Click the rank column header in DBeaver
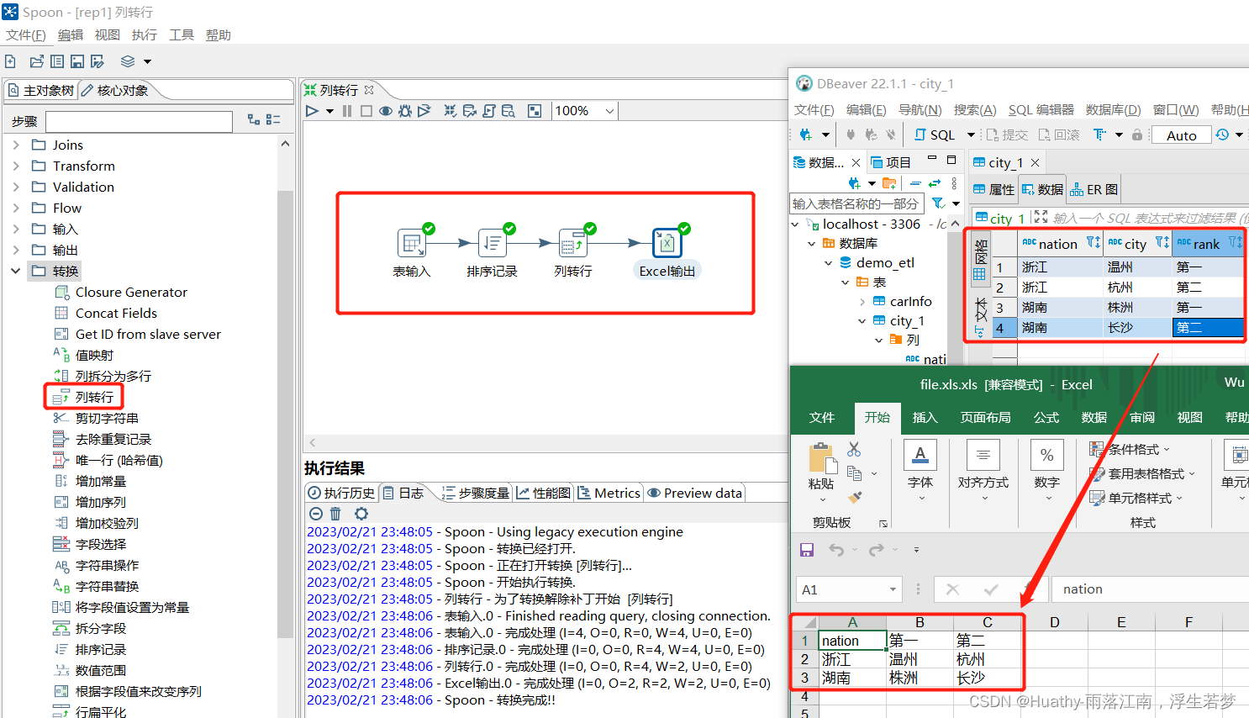 [x=1207, y=244]
